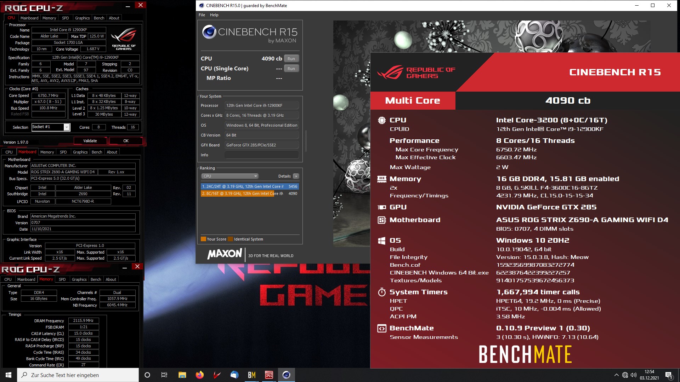The height and width of the screenshot is (382, 680).
Task: Open SPD tab in middle CPU-Z window
Action: [63, 152]
